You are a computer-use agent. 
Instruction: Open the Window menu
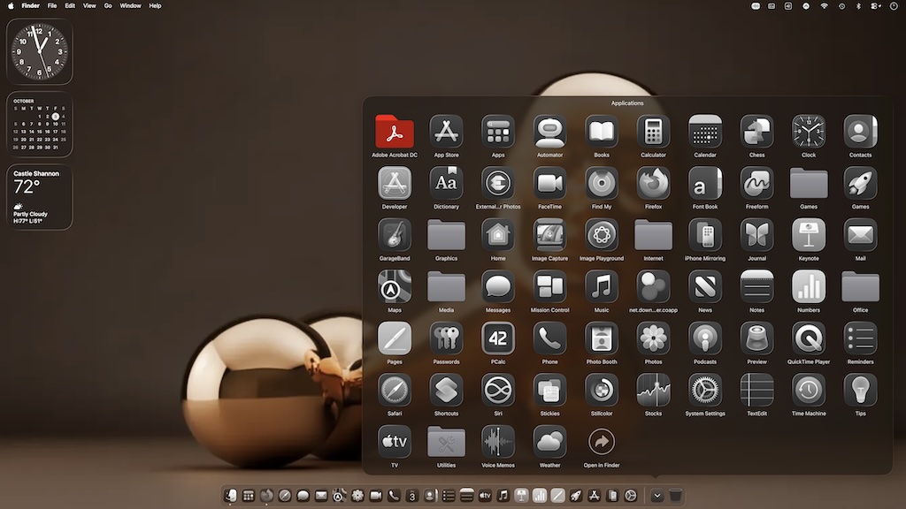point(130,6)
